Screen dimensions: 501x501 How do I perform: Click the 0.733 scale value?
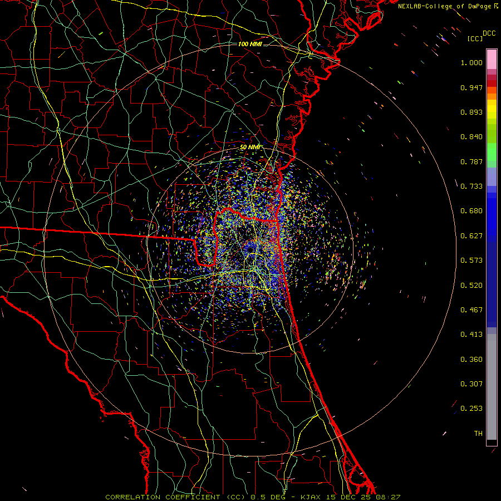click(471, 186)
